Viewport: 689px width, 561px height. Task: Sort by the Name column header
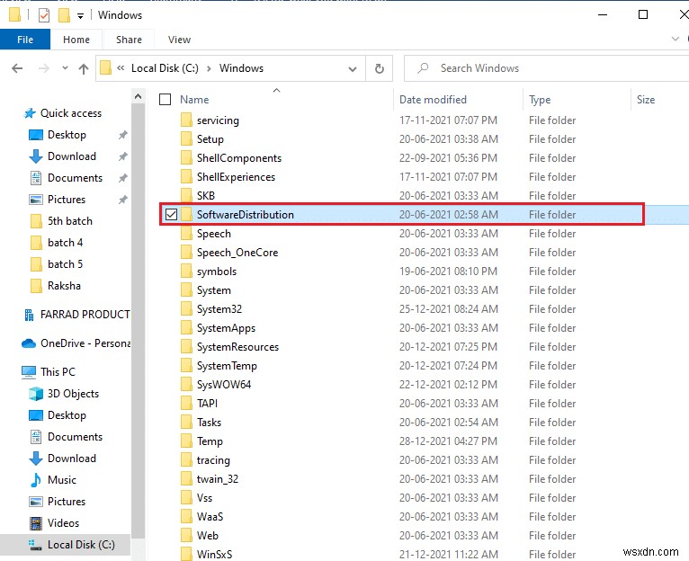(194, 100)
